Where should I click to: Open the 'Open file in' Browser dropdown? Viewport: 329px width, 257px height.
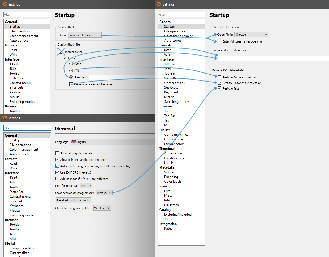click(251, 35)
